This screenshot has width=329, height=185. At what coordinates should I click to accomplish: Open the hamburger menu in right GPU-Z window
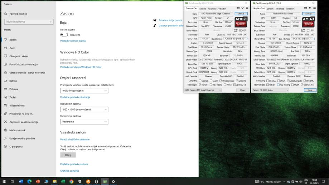point(315,8)
